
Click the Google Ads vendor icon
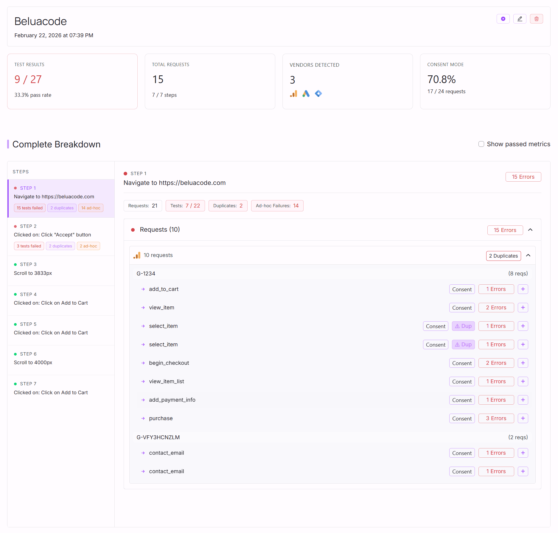click(x=306, y=93)
